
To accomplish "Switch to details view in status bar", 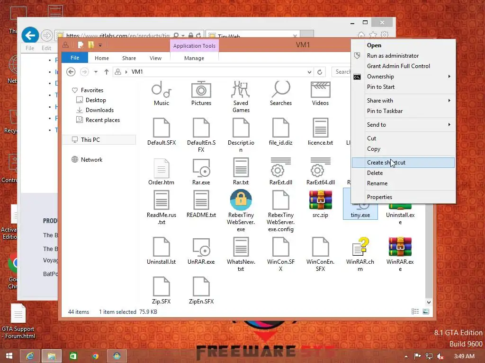I will tap(415, 311).
